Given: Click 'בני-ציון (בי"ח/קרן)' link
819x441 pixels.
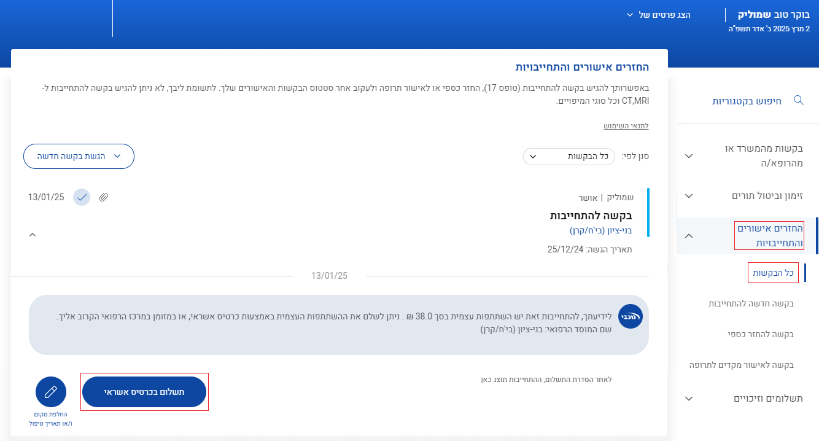Looking at the screenshot, I should point(600,231).
